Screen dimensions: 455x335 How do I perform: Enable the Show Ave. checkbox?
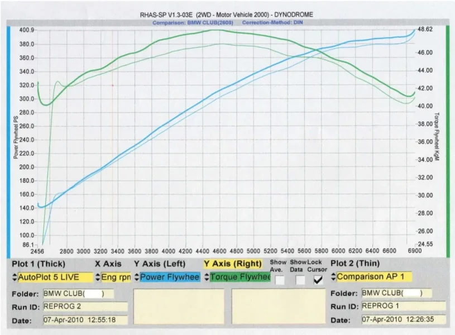[x=280, y=280]
